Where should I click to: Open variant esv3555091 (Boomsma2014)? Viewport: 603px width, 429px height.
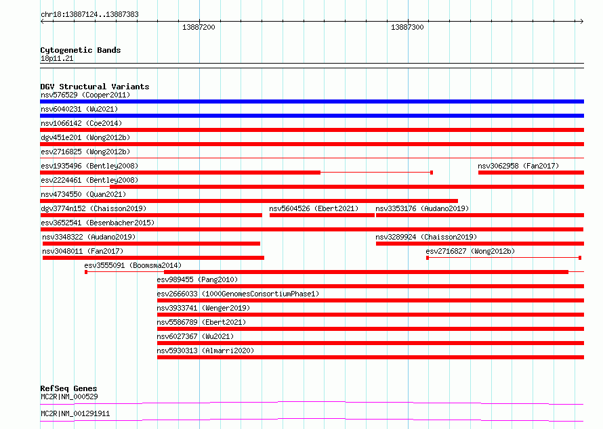[x=133, y=265]
